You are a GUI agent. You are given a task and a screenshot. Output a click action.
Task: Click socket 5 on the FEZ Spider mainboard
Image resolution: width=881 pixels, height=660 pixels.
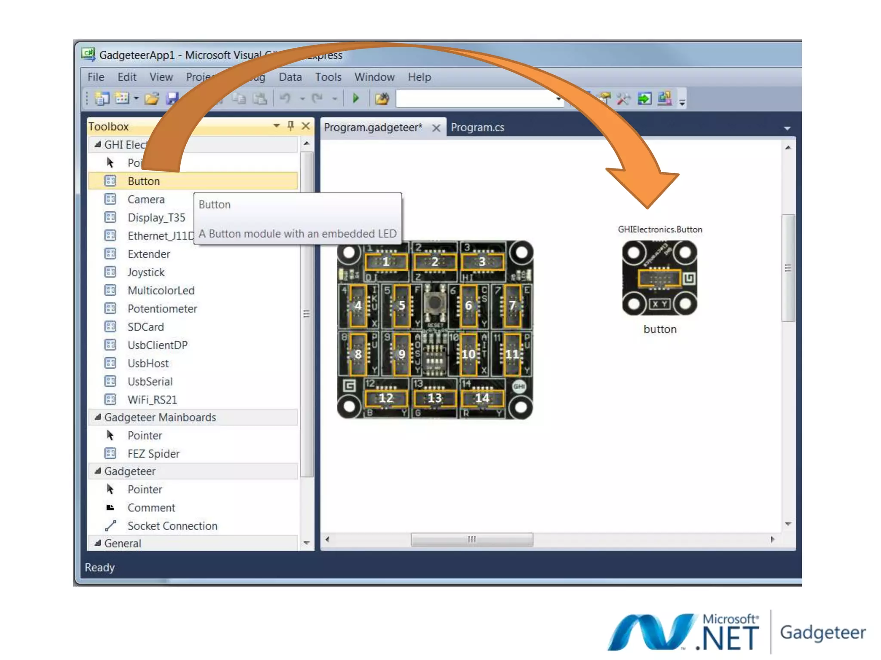point(401,306)
